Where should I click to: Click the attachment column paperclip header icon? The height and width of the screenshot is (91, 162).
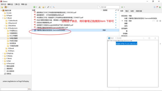click(116, 10)
